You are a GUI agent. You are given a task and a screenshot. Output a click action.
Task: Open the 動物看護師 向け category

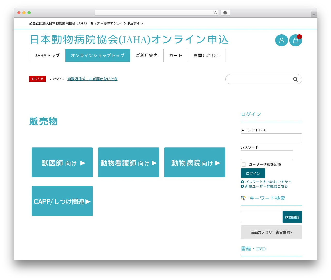pos(129,162)
